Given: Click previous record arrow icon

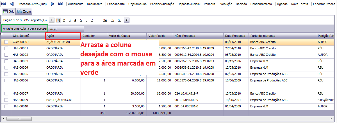Looking at the screenshot, I should (x=12, y=4).
